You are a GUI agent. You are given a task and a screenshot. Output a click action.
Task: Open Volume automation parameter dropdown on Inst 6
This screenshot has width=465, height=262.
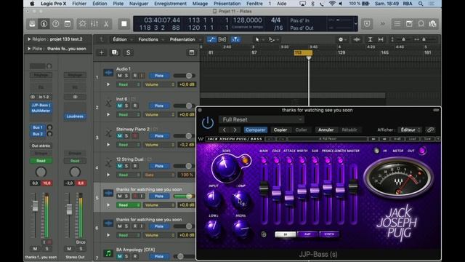(x=159, y=115)
